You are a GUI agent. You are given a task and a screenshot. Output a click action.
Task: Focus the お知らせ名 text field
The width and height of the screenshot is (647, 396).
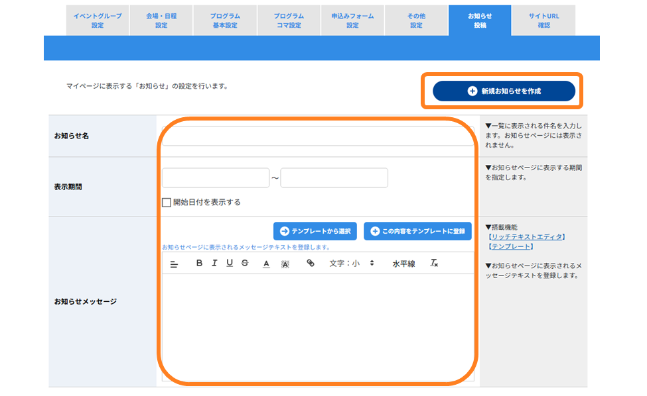318,136
